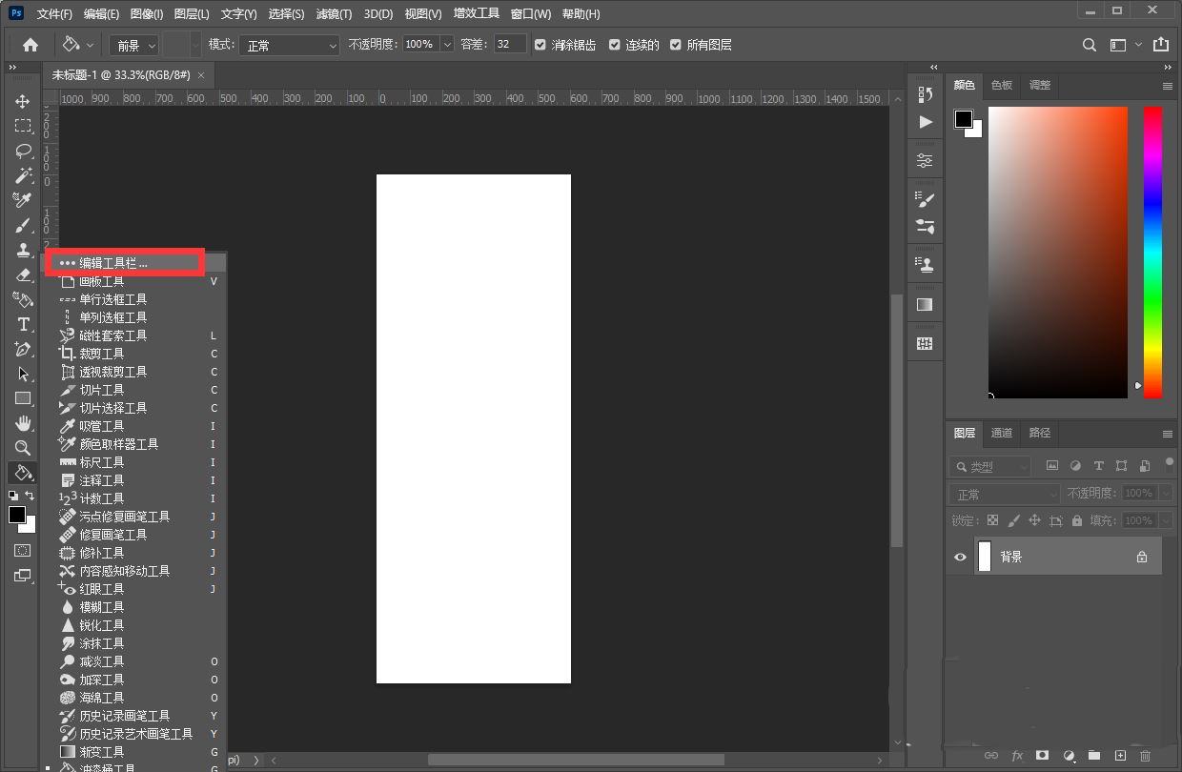Select the Eraser tool
1182x772 pixels.
coord(22,274)
